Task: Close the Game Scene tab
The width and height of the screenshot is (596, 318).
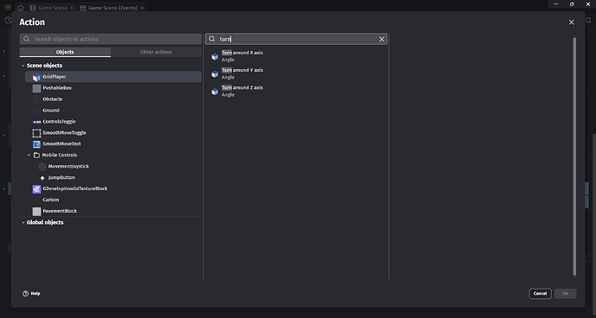Action: (72, 8)
